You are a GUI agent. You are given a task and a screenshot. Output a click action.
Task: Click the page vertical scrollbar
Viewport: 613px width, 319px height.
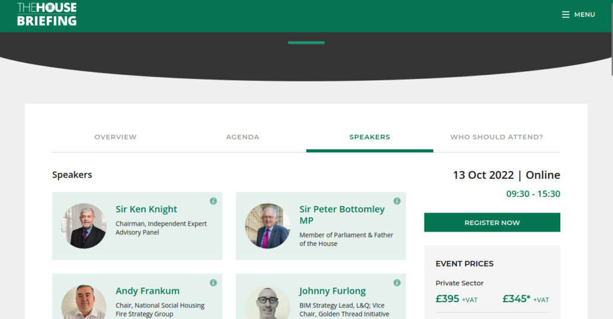point(611,159)
